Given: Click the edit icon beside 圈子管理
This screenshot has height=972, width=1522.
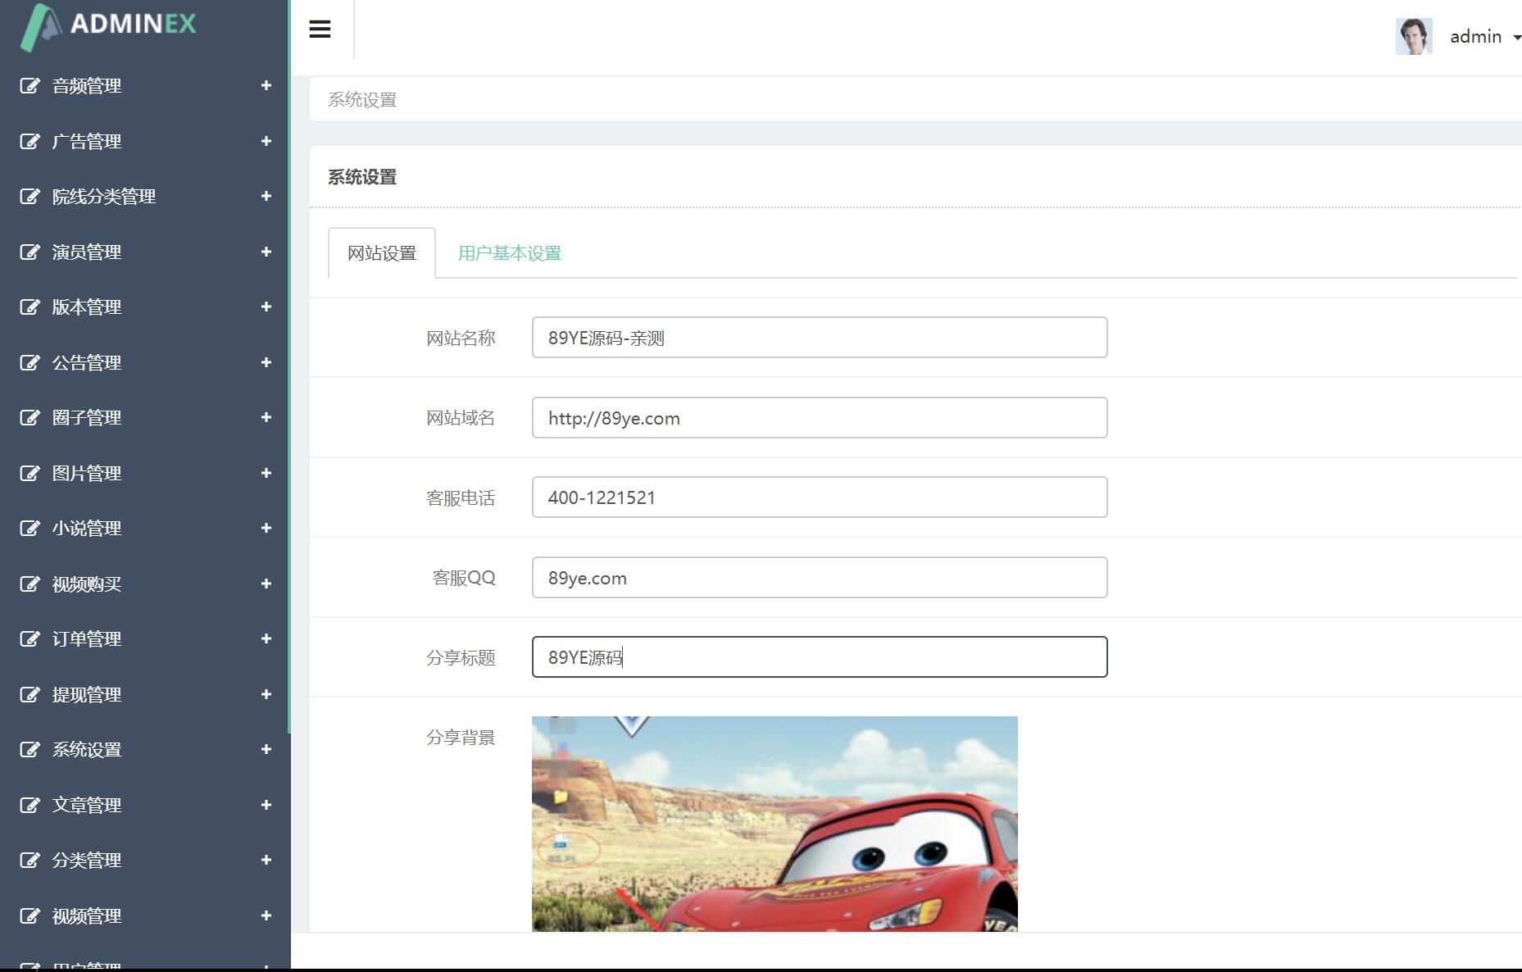Looking at the screenshot, I should tap(30, 418).
